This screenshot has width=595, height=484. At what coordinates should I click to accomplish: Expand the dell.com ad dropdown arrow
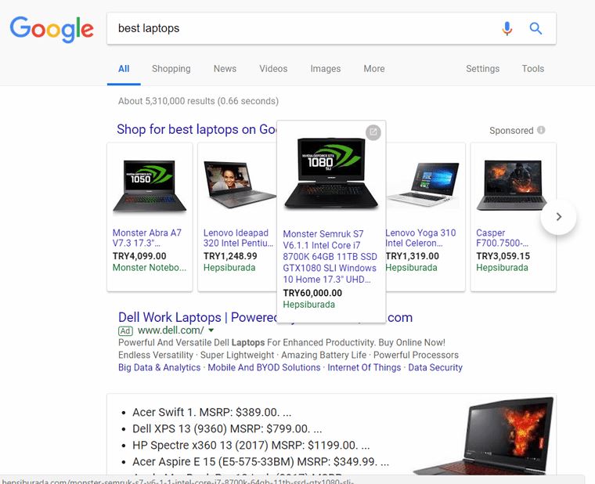point(211,330)
